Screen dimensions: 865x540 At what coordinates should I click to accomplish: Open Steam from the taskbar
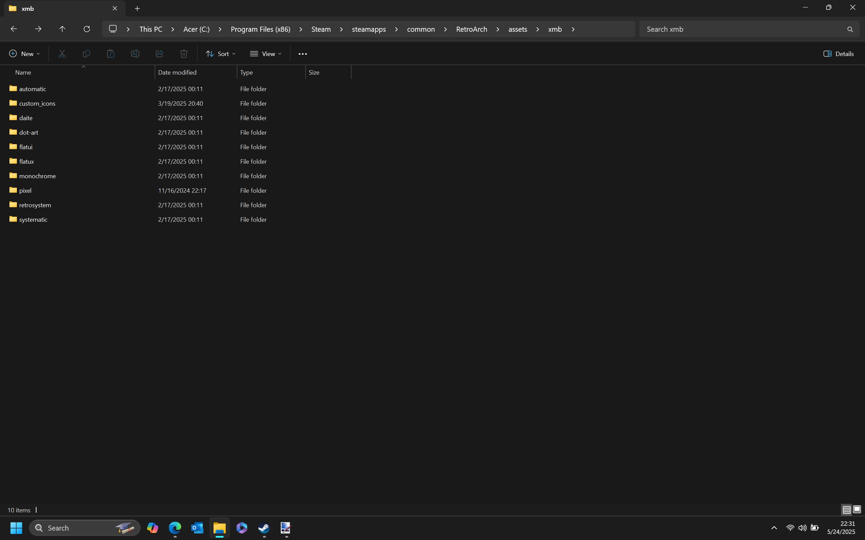point(264,528)
